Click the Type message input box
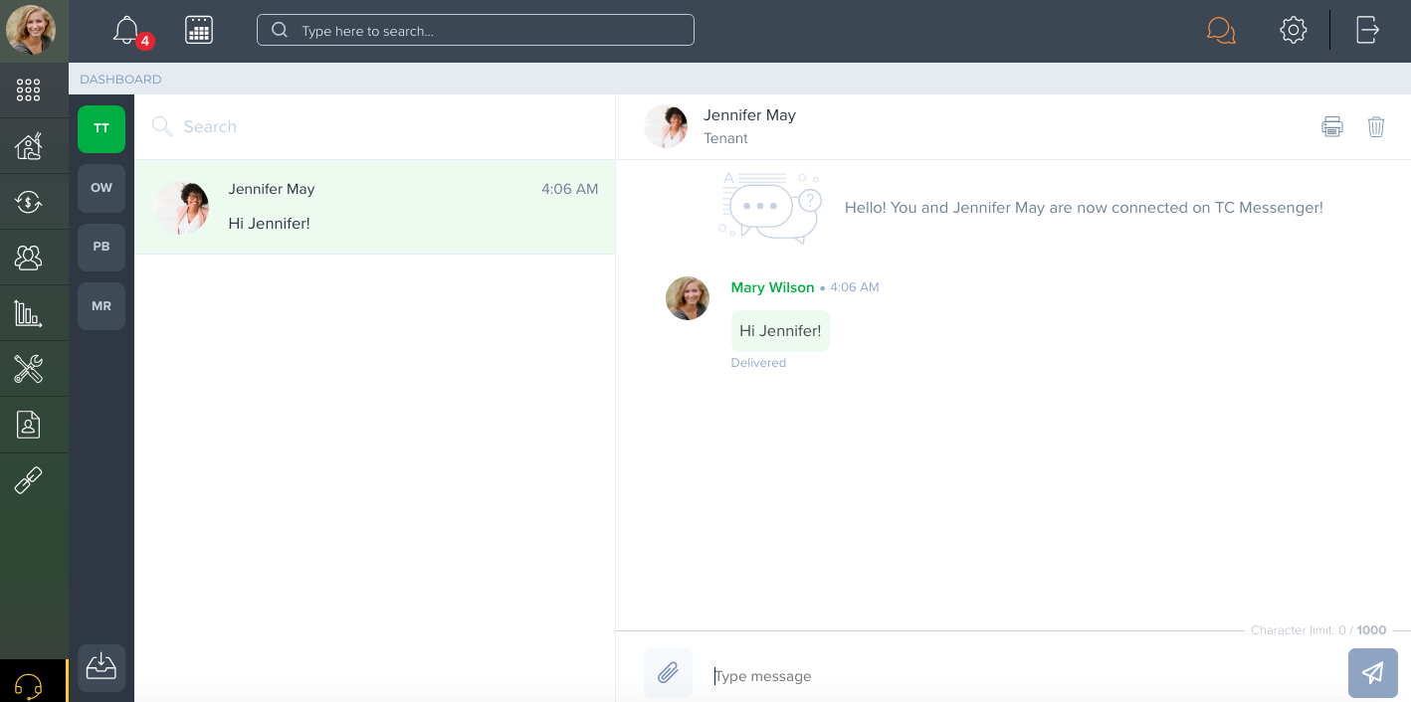1411x702 pixels. pyautogui.click(x=1020, y=676)
